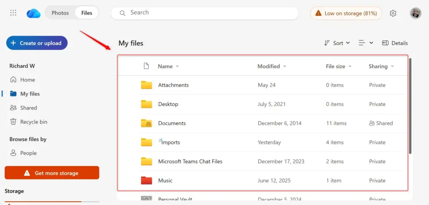This screenshot has height=205, width=429.
Task: Click the "1 item" file size
Action: [333, 180]
